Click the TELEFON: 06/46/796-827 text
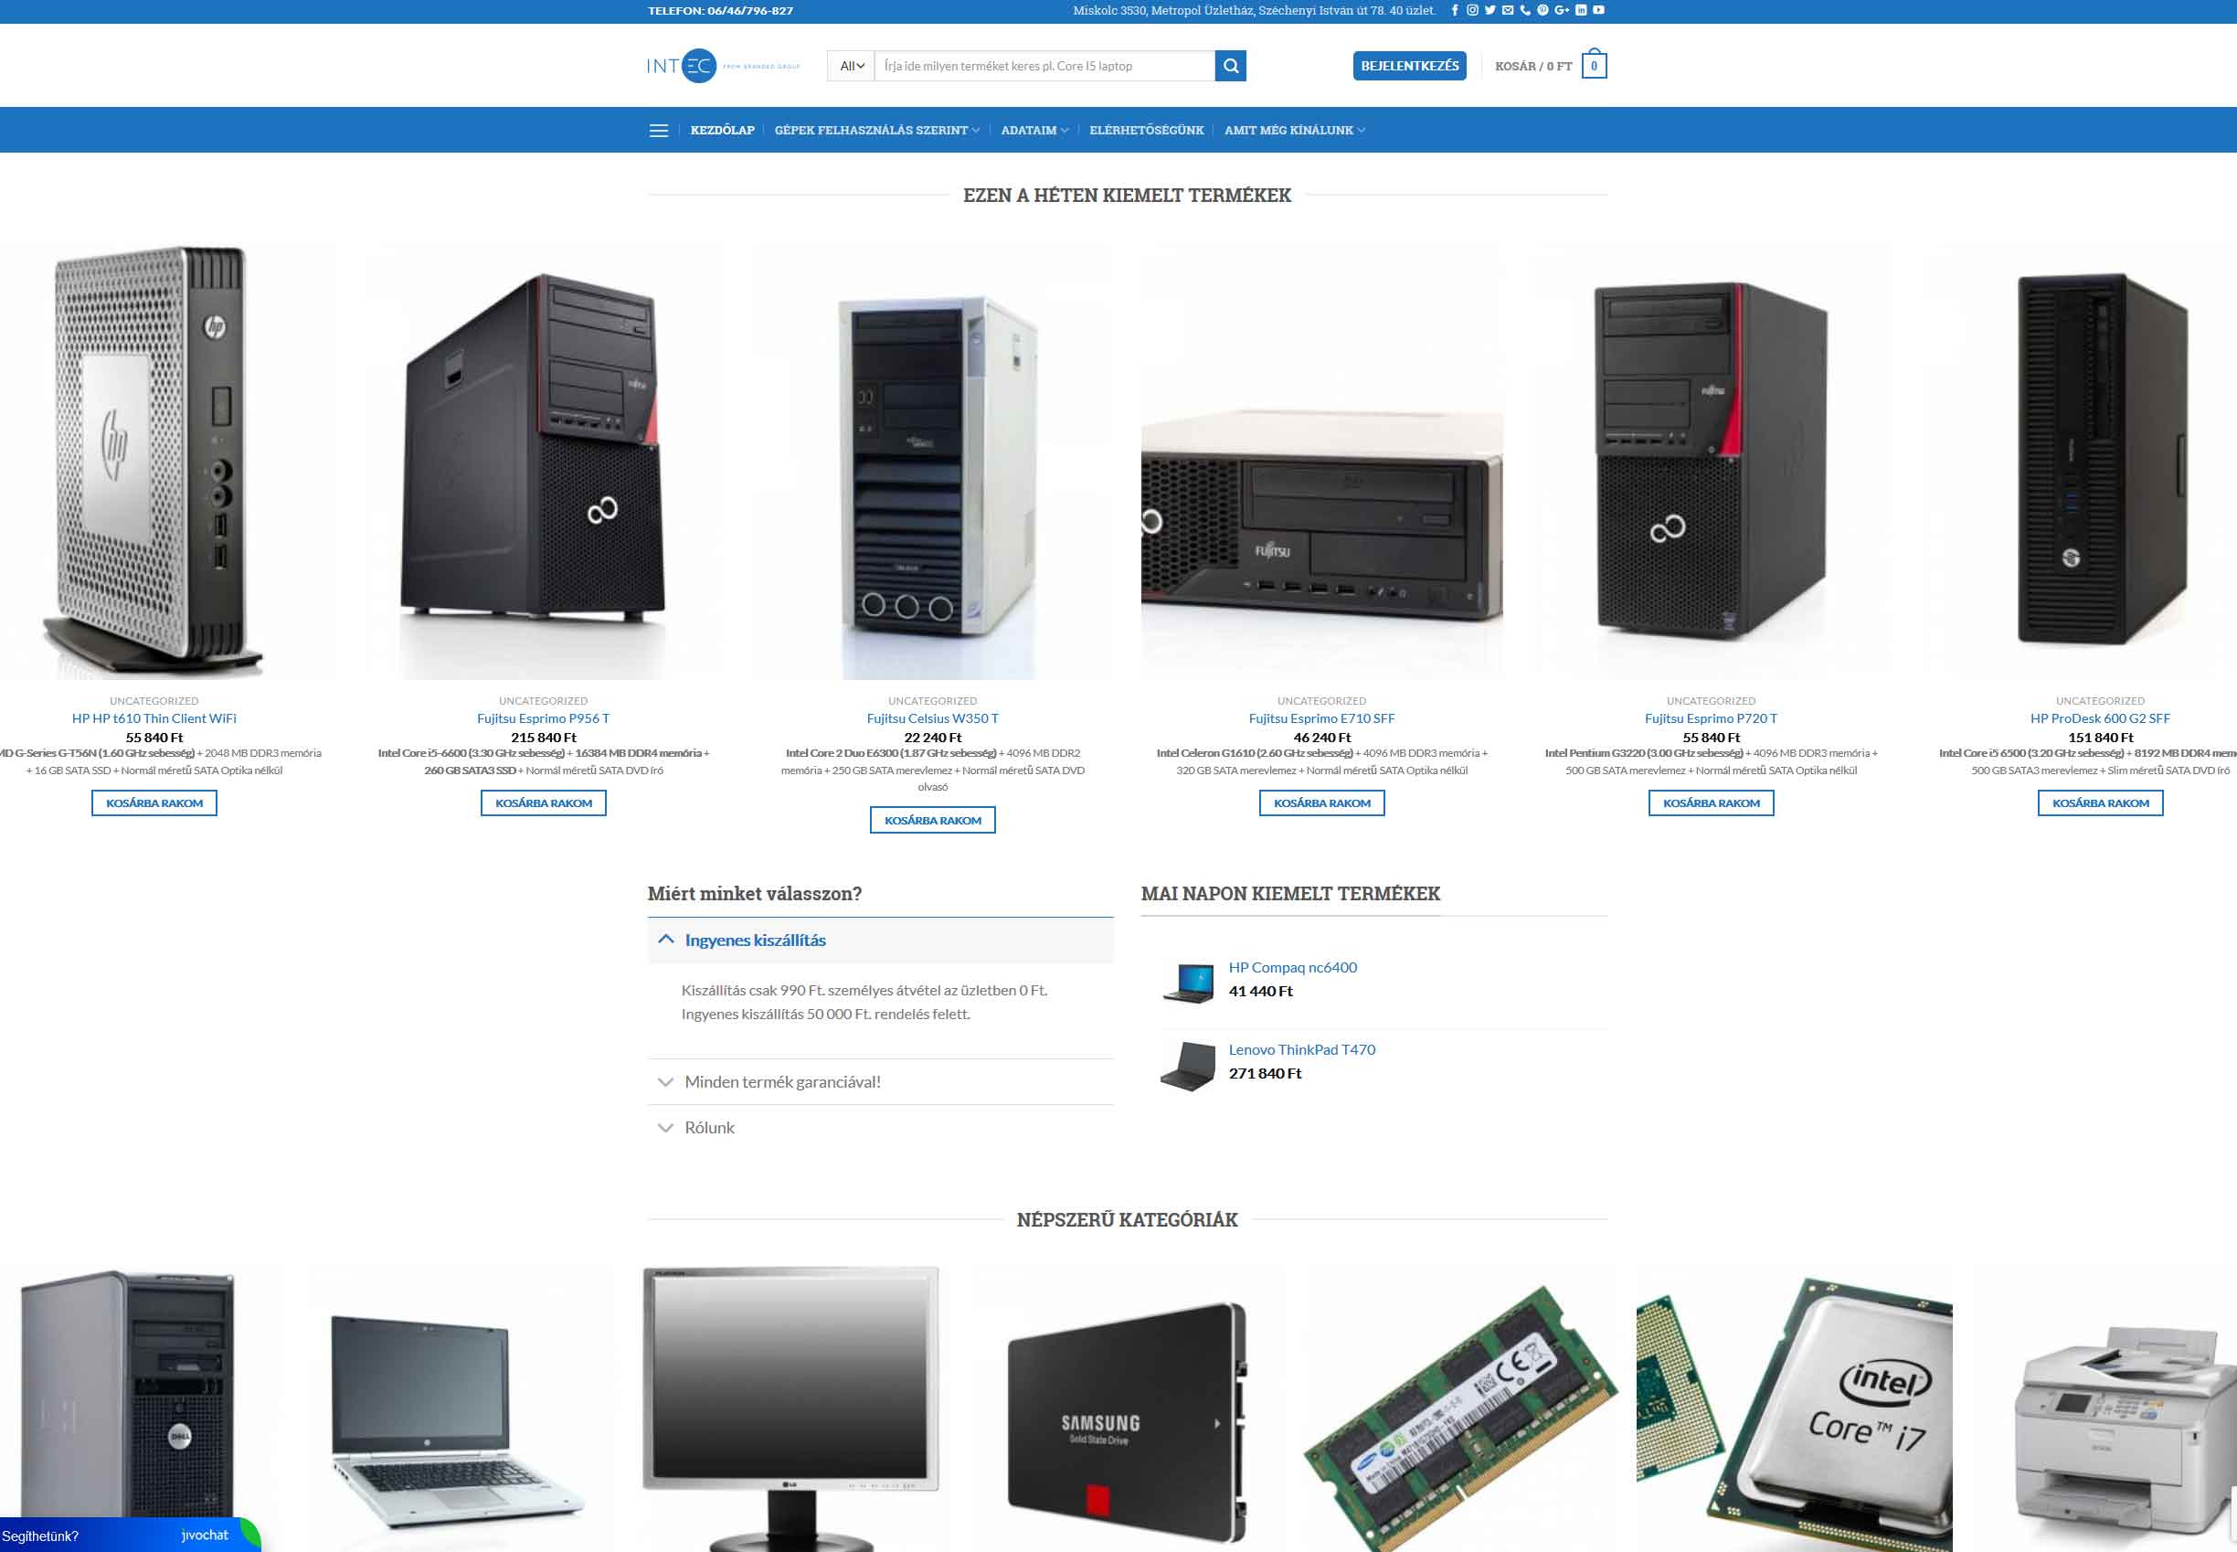 pos(720,11)
